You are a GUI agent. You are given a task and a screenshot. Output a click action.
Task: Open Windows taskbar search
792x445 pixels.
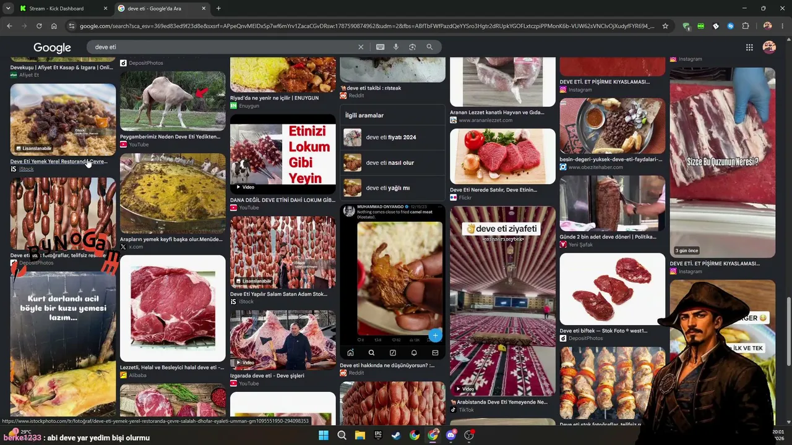click(342, 435)
